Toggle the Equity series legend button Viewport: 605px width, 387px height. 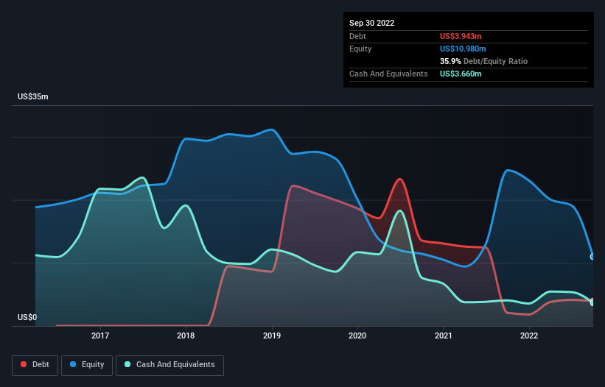[x=87, y=365]
